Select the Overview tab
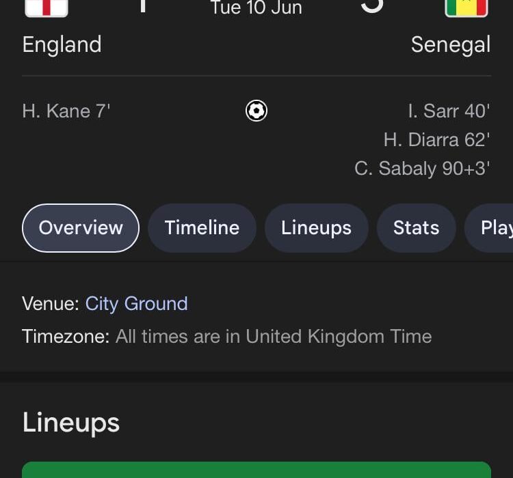Image resolution: width=513 pixels, height=478 pixels. [x=81, y=227]
